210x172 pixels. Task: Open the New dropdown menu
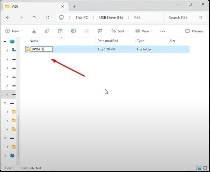pyautogui.click(x=14, y=31)
